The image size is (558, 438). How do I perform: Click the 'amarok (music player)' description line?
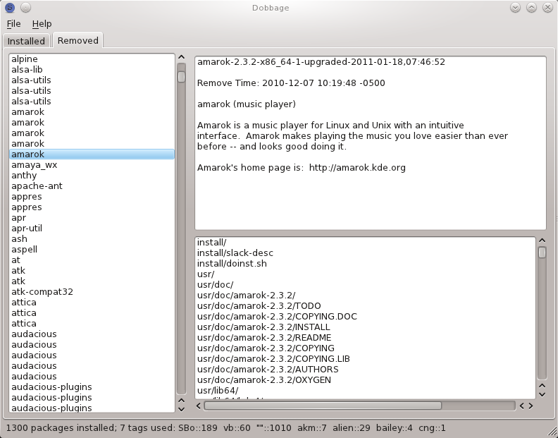tap(247, 104)
